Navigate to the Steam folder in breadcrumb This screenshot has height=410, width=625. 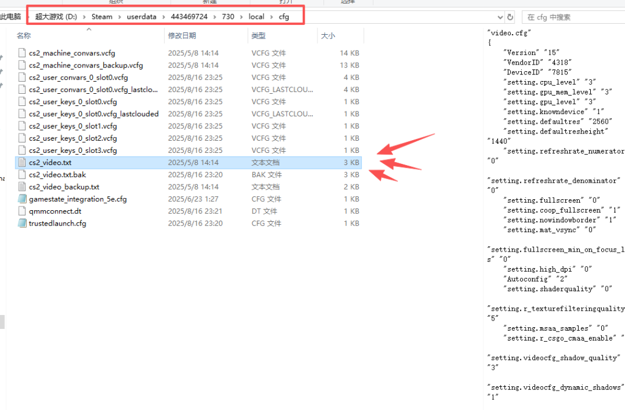pos(102,17)
